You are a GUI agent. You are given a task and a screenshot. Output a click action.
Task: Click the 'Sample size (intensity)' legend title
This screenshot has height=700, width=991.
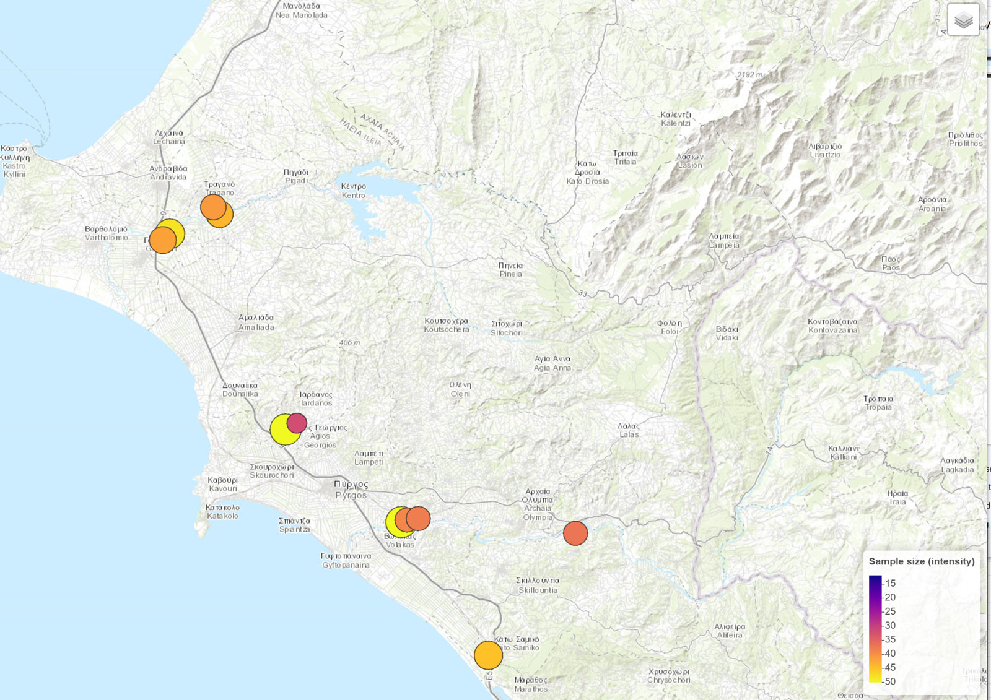coord(921,561)
